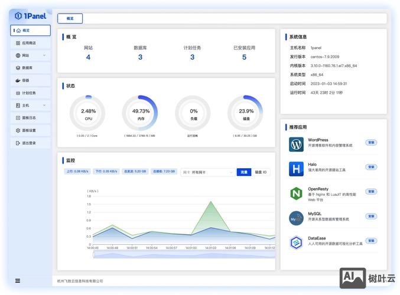Click the 退出登录 logout item
Viewport: 400px width, 295px height.
pos(30,143)
